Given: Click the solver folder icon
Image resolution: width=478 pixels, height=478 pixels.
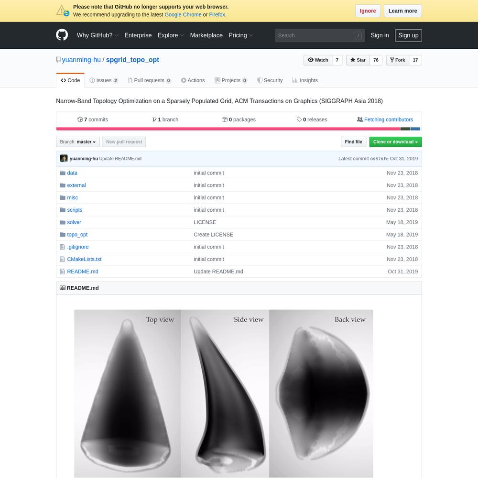Looking at the screenshot, I should click(x=63, y=222).
